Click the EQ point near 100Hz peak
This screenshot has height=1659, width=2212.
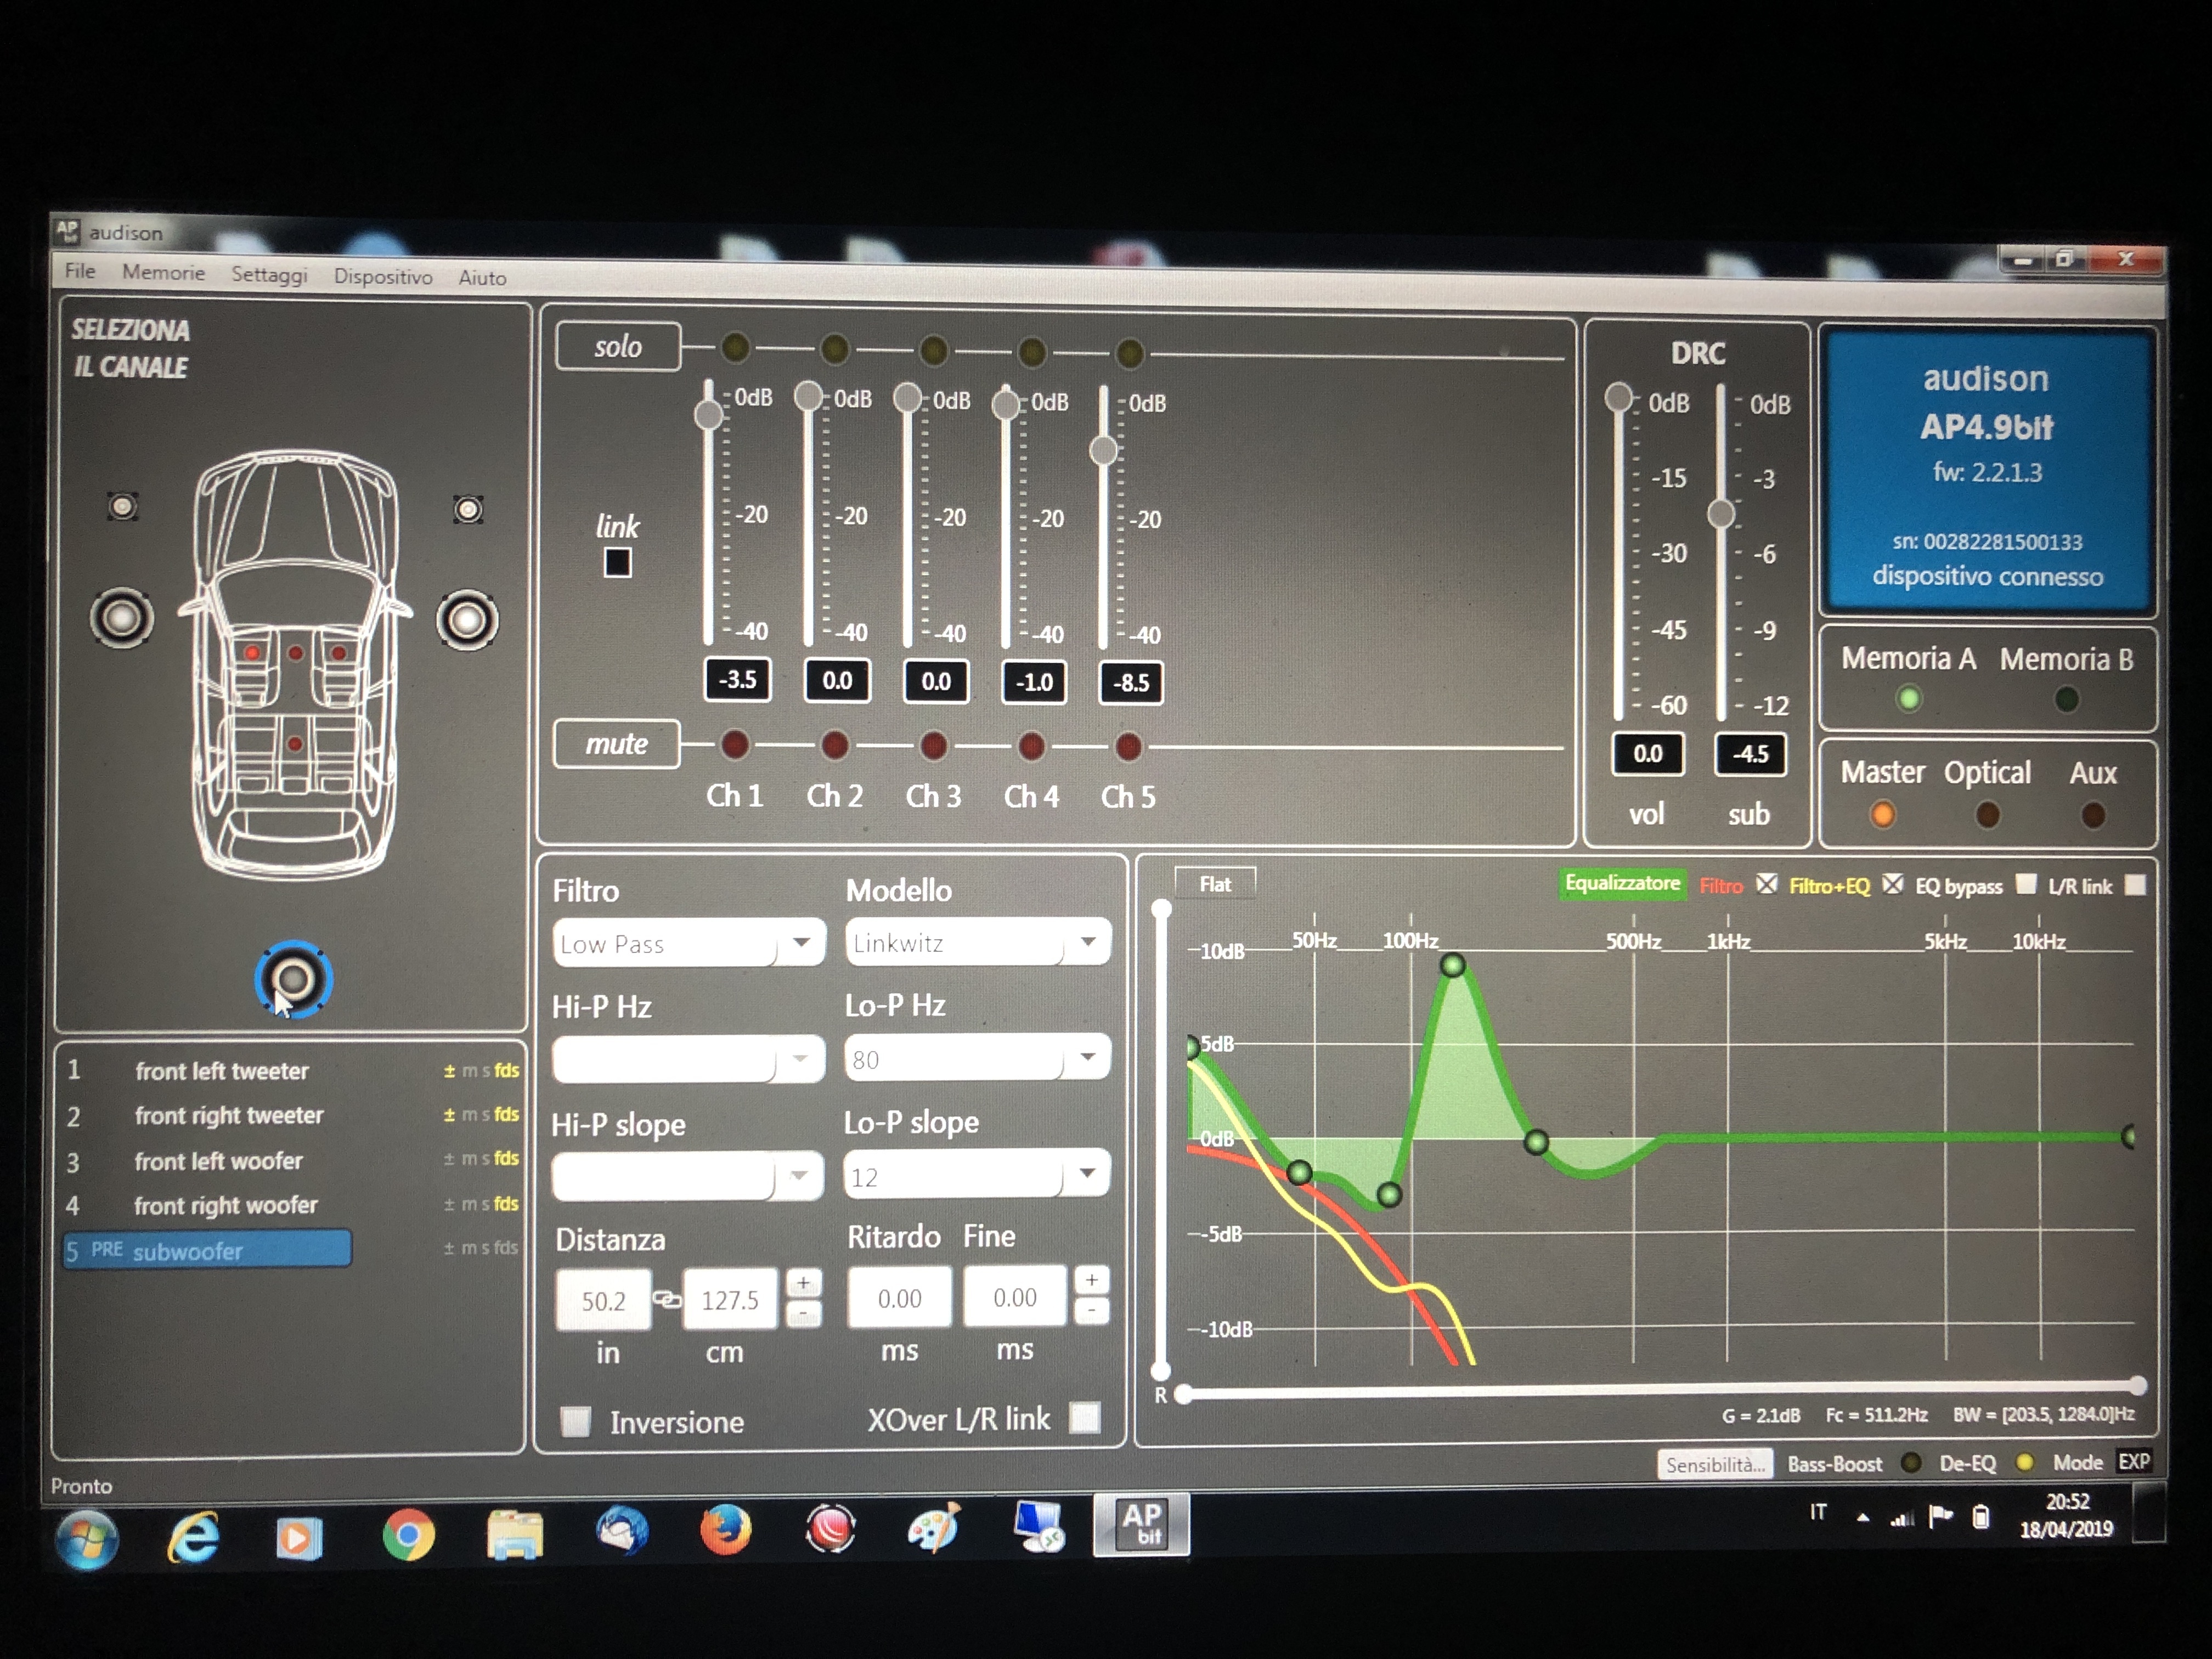tap(1453, 965)
